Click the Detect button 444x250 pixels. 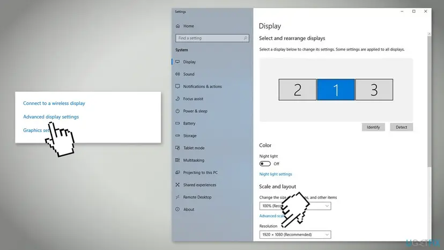[401, 127]
